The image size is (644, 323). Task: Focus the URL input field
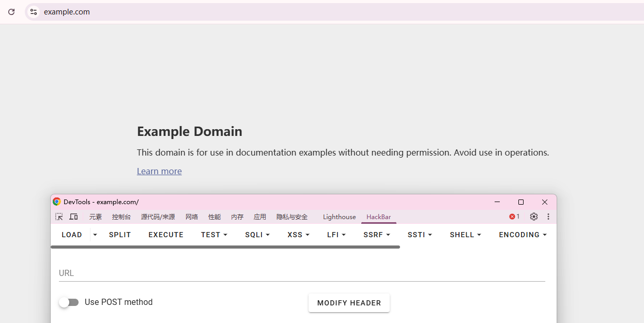click(302, 273)
